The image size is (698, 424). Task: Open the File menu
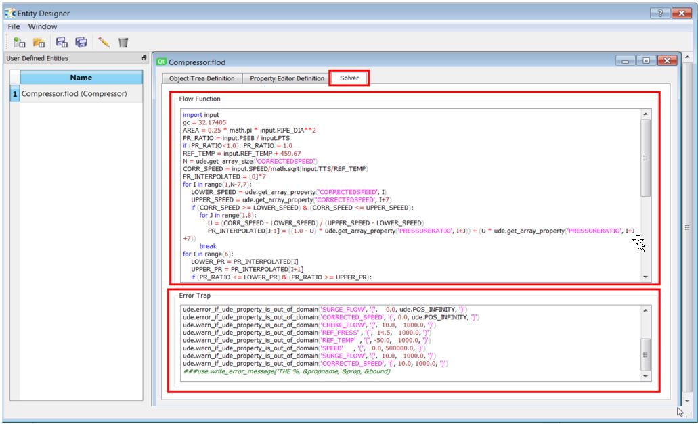point(14,26)
